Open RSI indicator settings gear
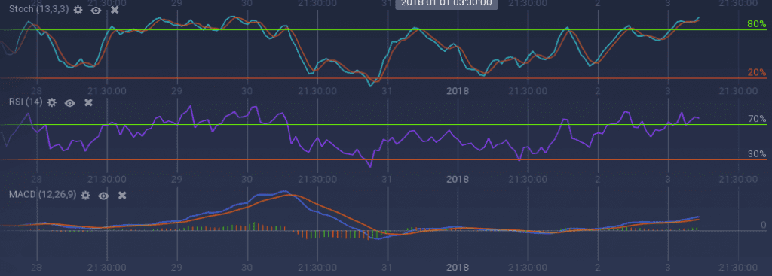This screenshot has height=276, width=772. coord(52,102)
